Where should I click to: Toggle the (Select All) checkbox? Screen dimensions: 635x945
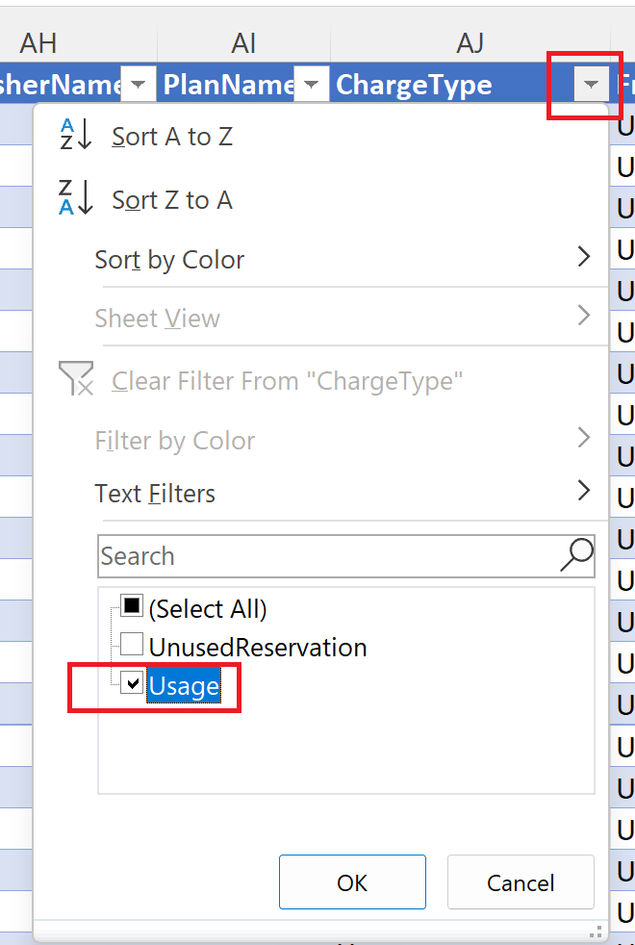(133, 607)
